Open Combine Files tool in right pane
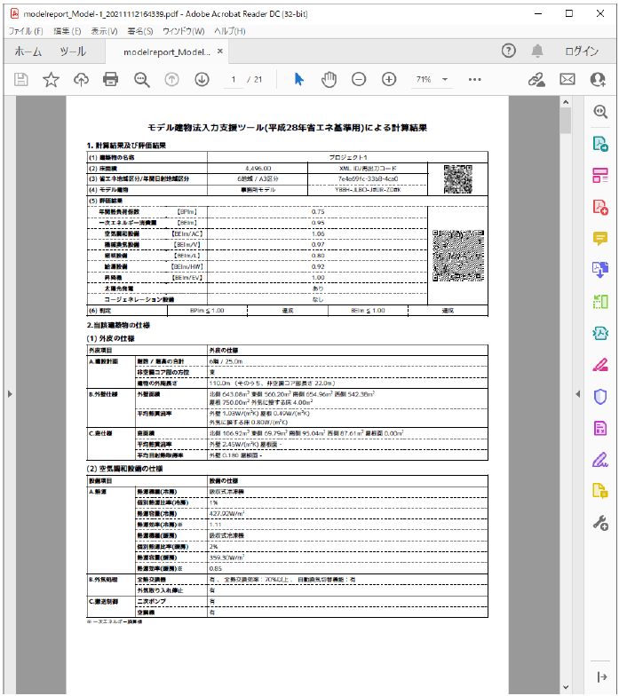Image resolution: width=619 pixels, height=696 pixels. [x=600, y=270]
